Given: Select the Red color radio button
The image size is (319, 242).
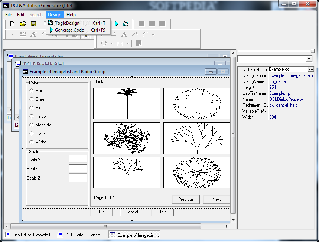Looking at the screenshot, I should pyautogui.click(x=31, y=90).
